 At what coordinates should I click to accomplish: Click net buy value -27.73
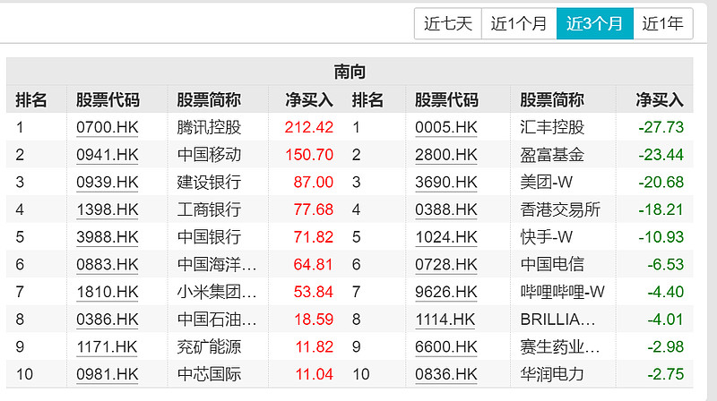(x=661, y=127)
